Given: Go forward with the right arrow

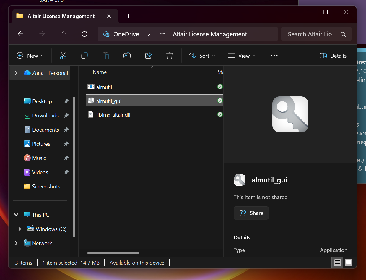Looking at the screenshot, I should pyautogui.click(x=42, y=34).
